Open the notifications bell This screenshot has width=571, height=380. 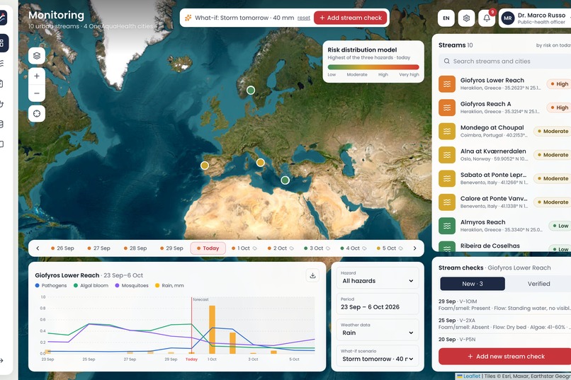[487, 18]
